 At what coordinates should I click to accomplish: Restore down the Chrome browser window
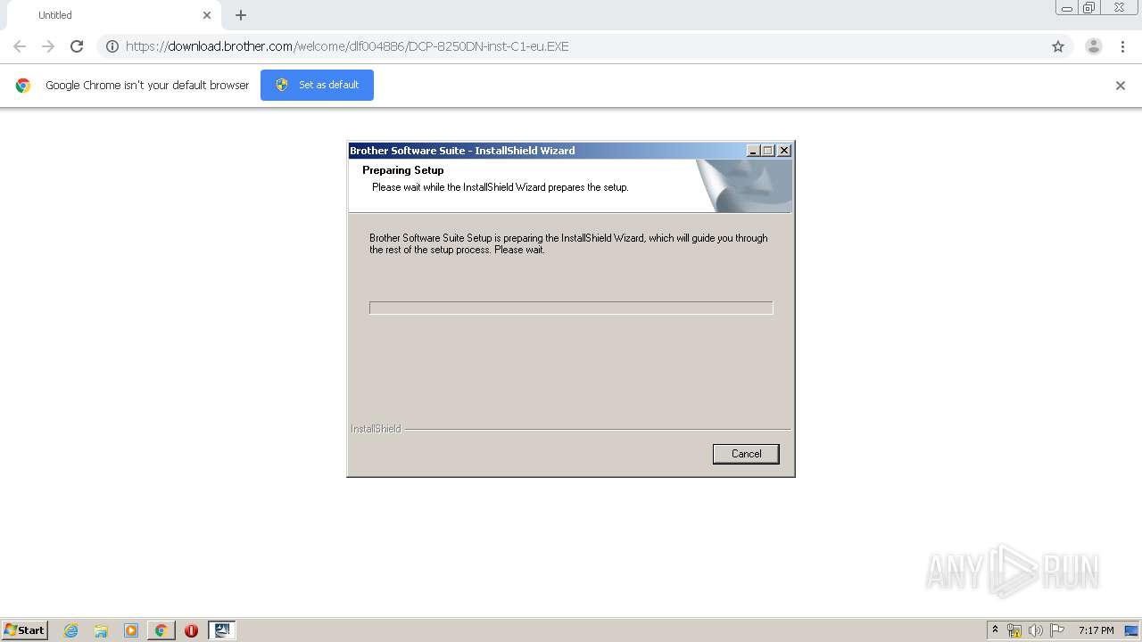(1088, 8)
